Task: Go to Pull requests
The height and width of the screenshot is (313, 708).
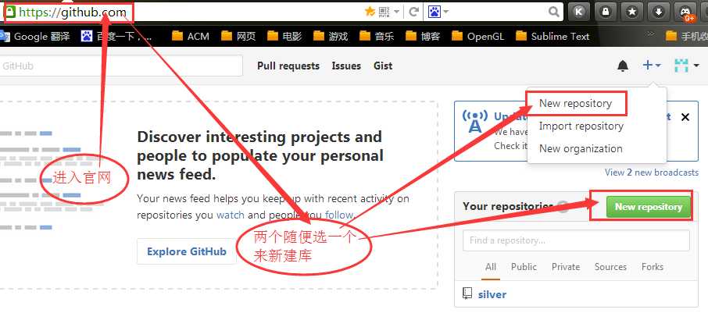Action: (288, 66)
